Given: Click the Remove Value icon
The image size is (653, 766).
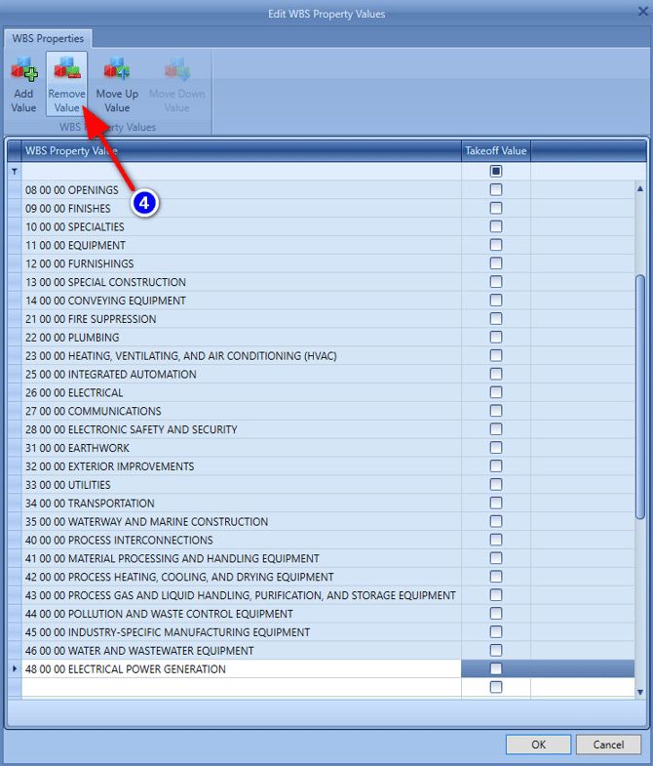Looking at the screenshot, I should pos(67,69).
